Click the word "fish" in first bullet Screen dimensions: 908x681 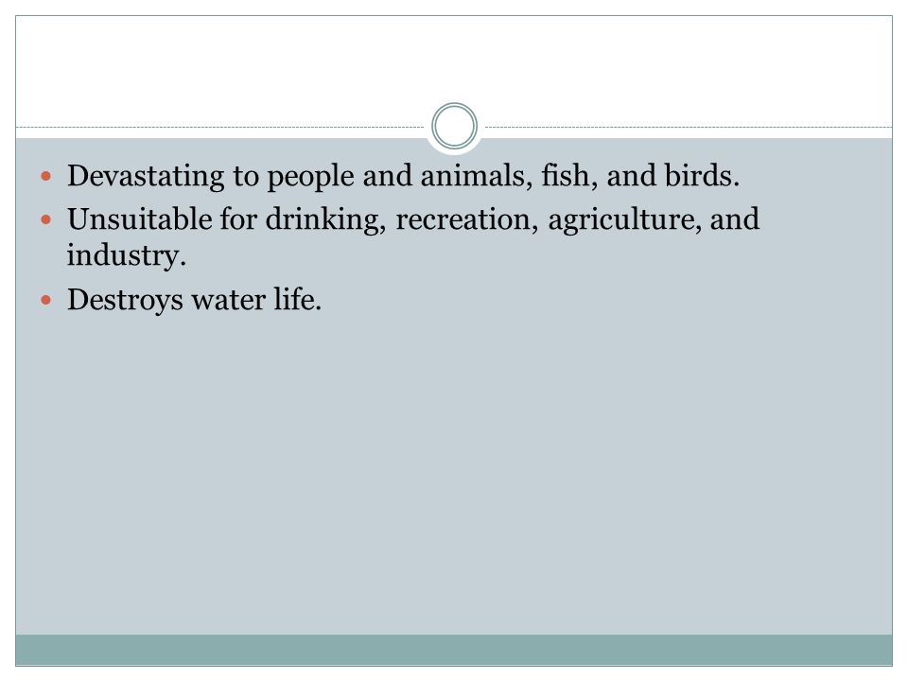(566, 176)
